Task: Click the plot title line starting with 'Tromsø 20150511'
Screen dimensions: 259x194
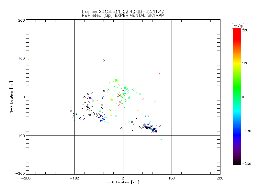Action: coord(123,11)
